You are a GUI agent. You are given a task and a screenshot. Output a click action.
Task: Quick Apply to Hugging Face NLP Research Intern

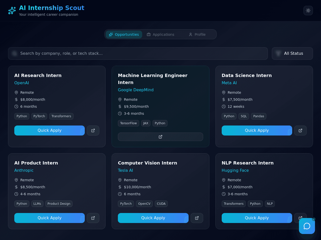coord(257,218)
